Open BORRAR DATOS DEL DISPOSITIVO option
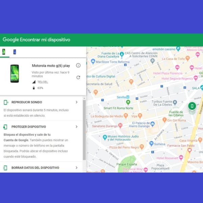203x203 pixels. [35, 168]
